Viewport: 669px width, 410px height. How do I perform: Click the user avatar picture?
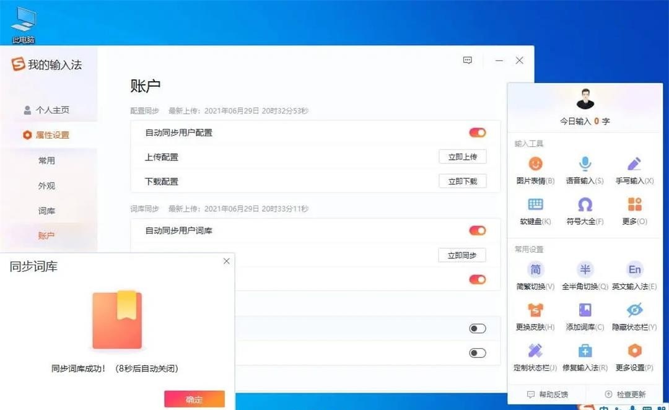585,98
